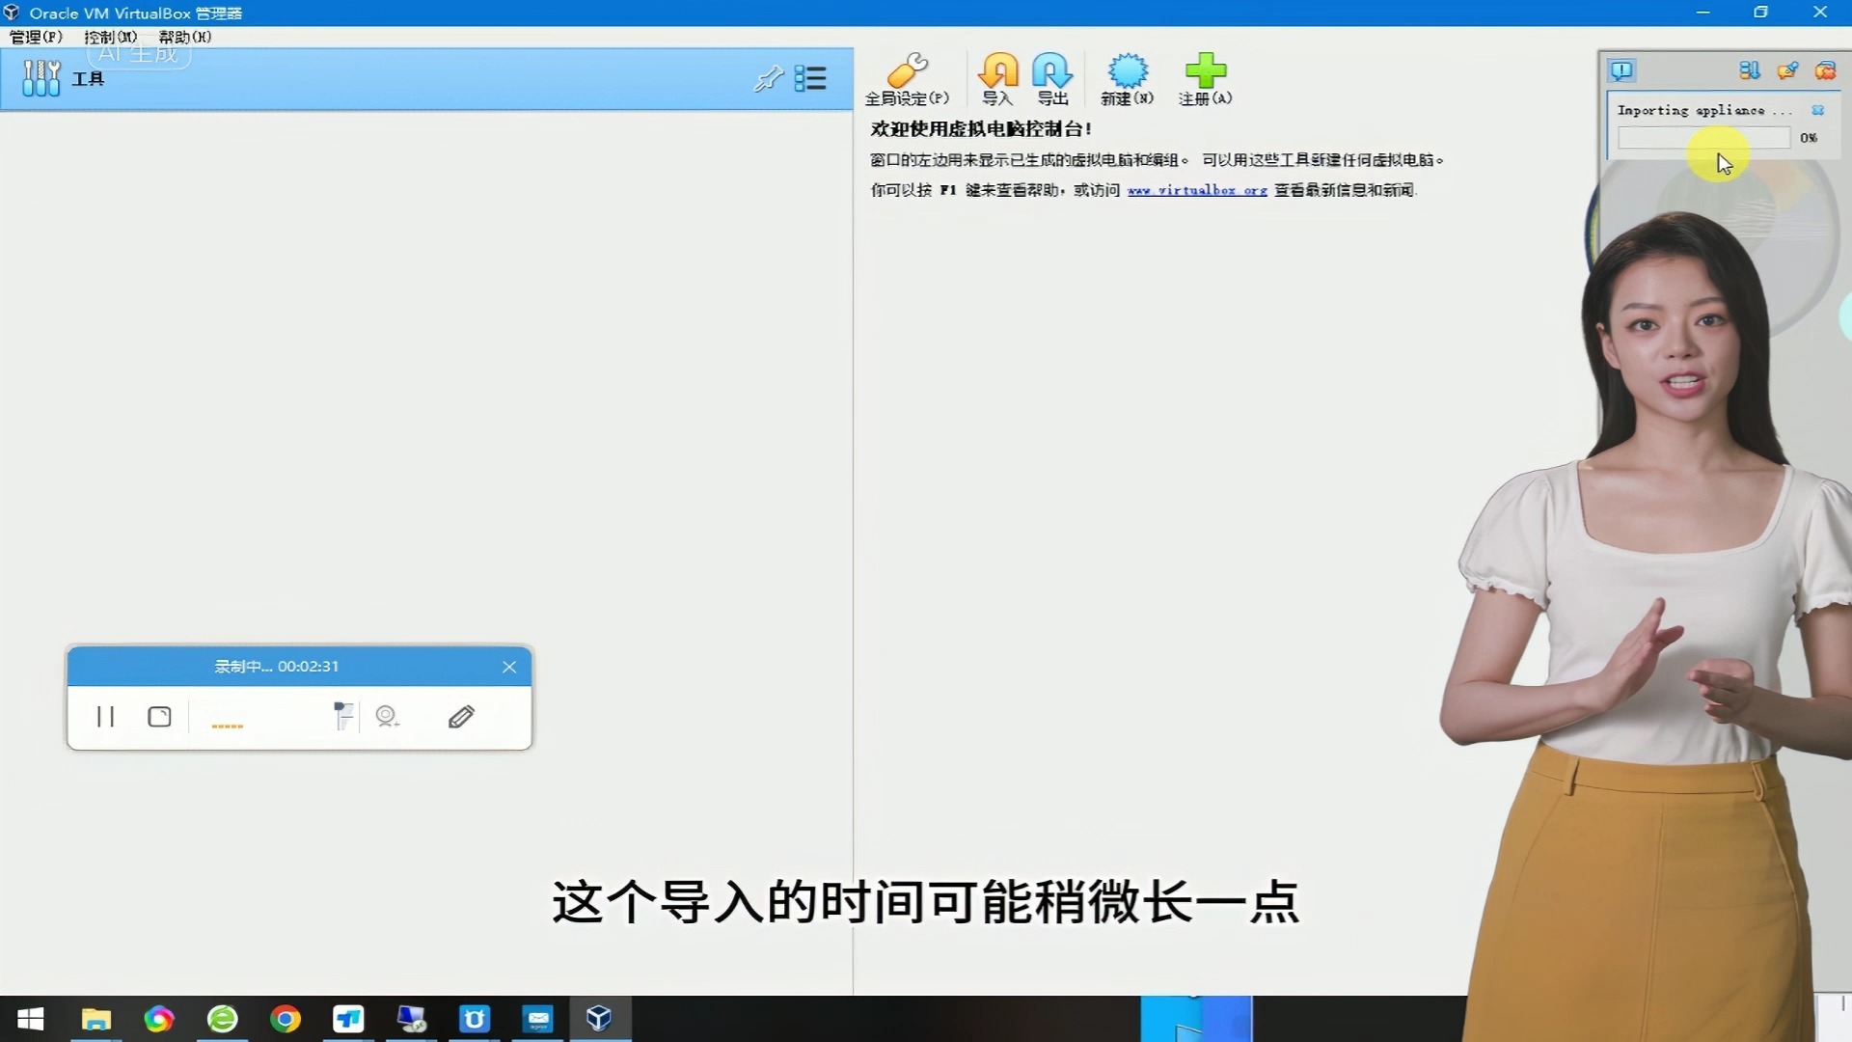
Task: Select the 工具 tools icon
Action: (41, 78)
